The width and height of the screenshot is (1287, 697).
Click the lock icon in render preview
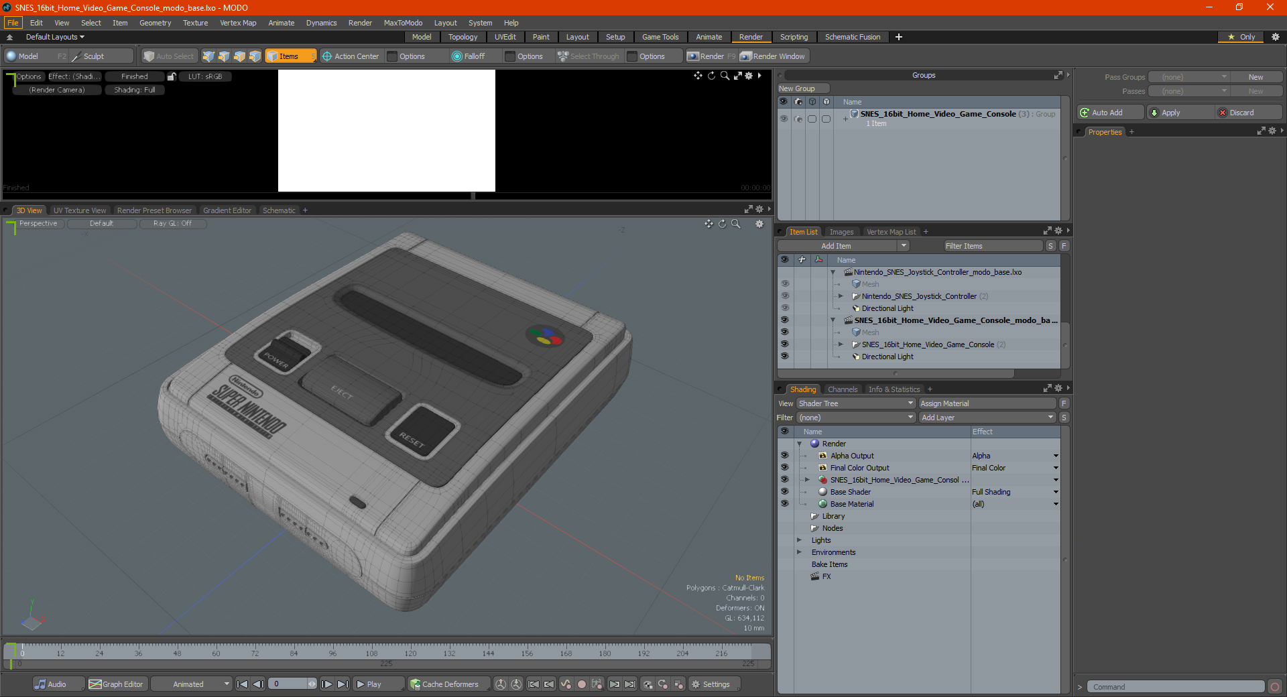[x=172, y=76]
